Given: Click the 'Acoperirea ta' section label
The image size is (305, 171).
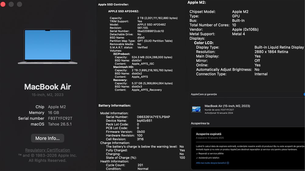Looking at the screenshot, I should (200, 124).
